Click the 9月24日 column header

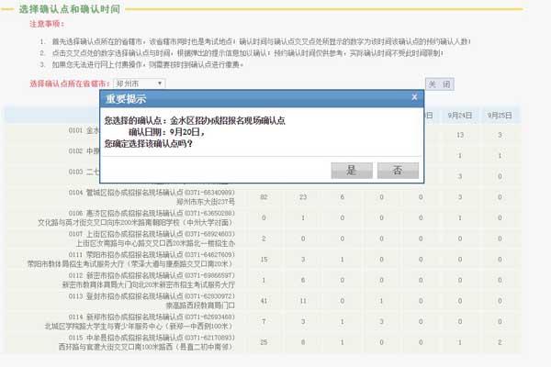click(460, 115)
